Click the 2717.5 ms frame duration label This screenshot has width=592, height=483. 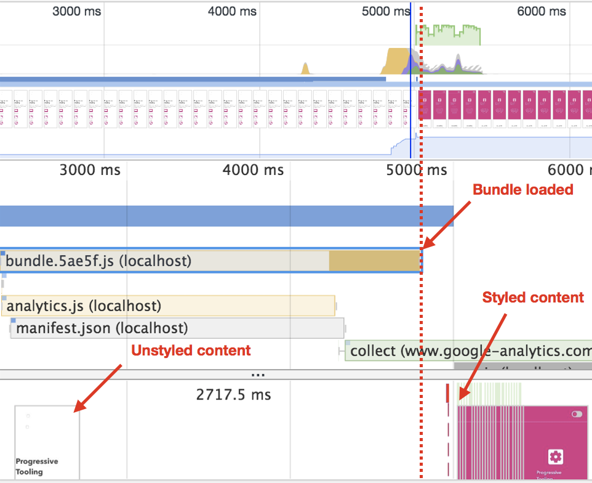233,394
